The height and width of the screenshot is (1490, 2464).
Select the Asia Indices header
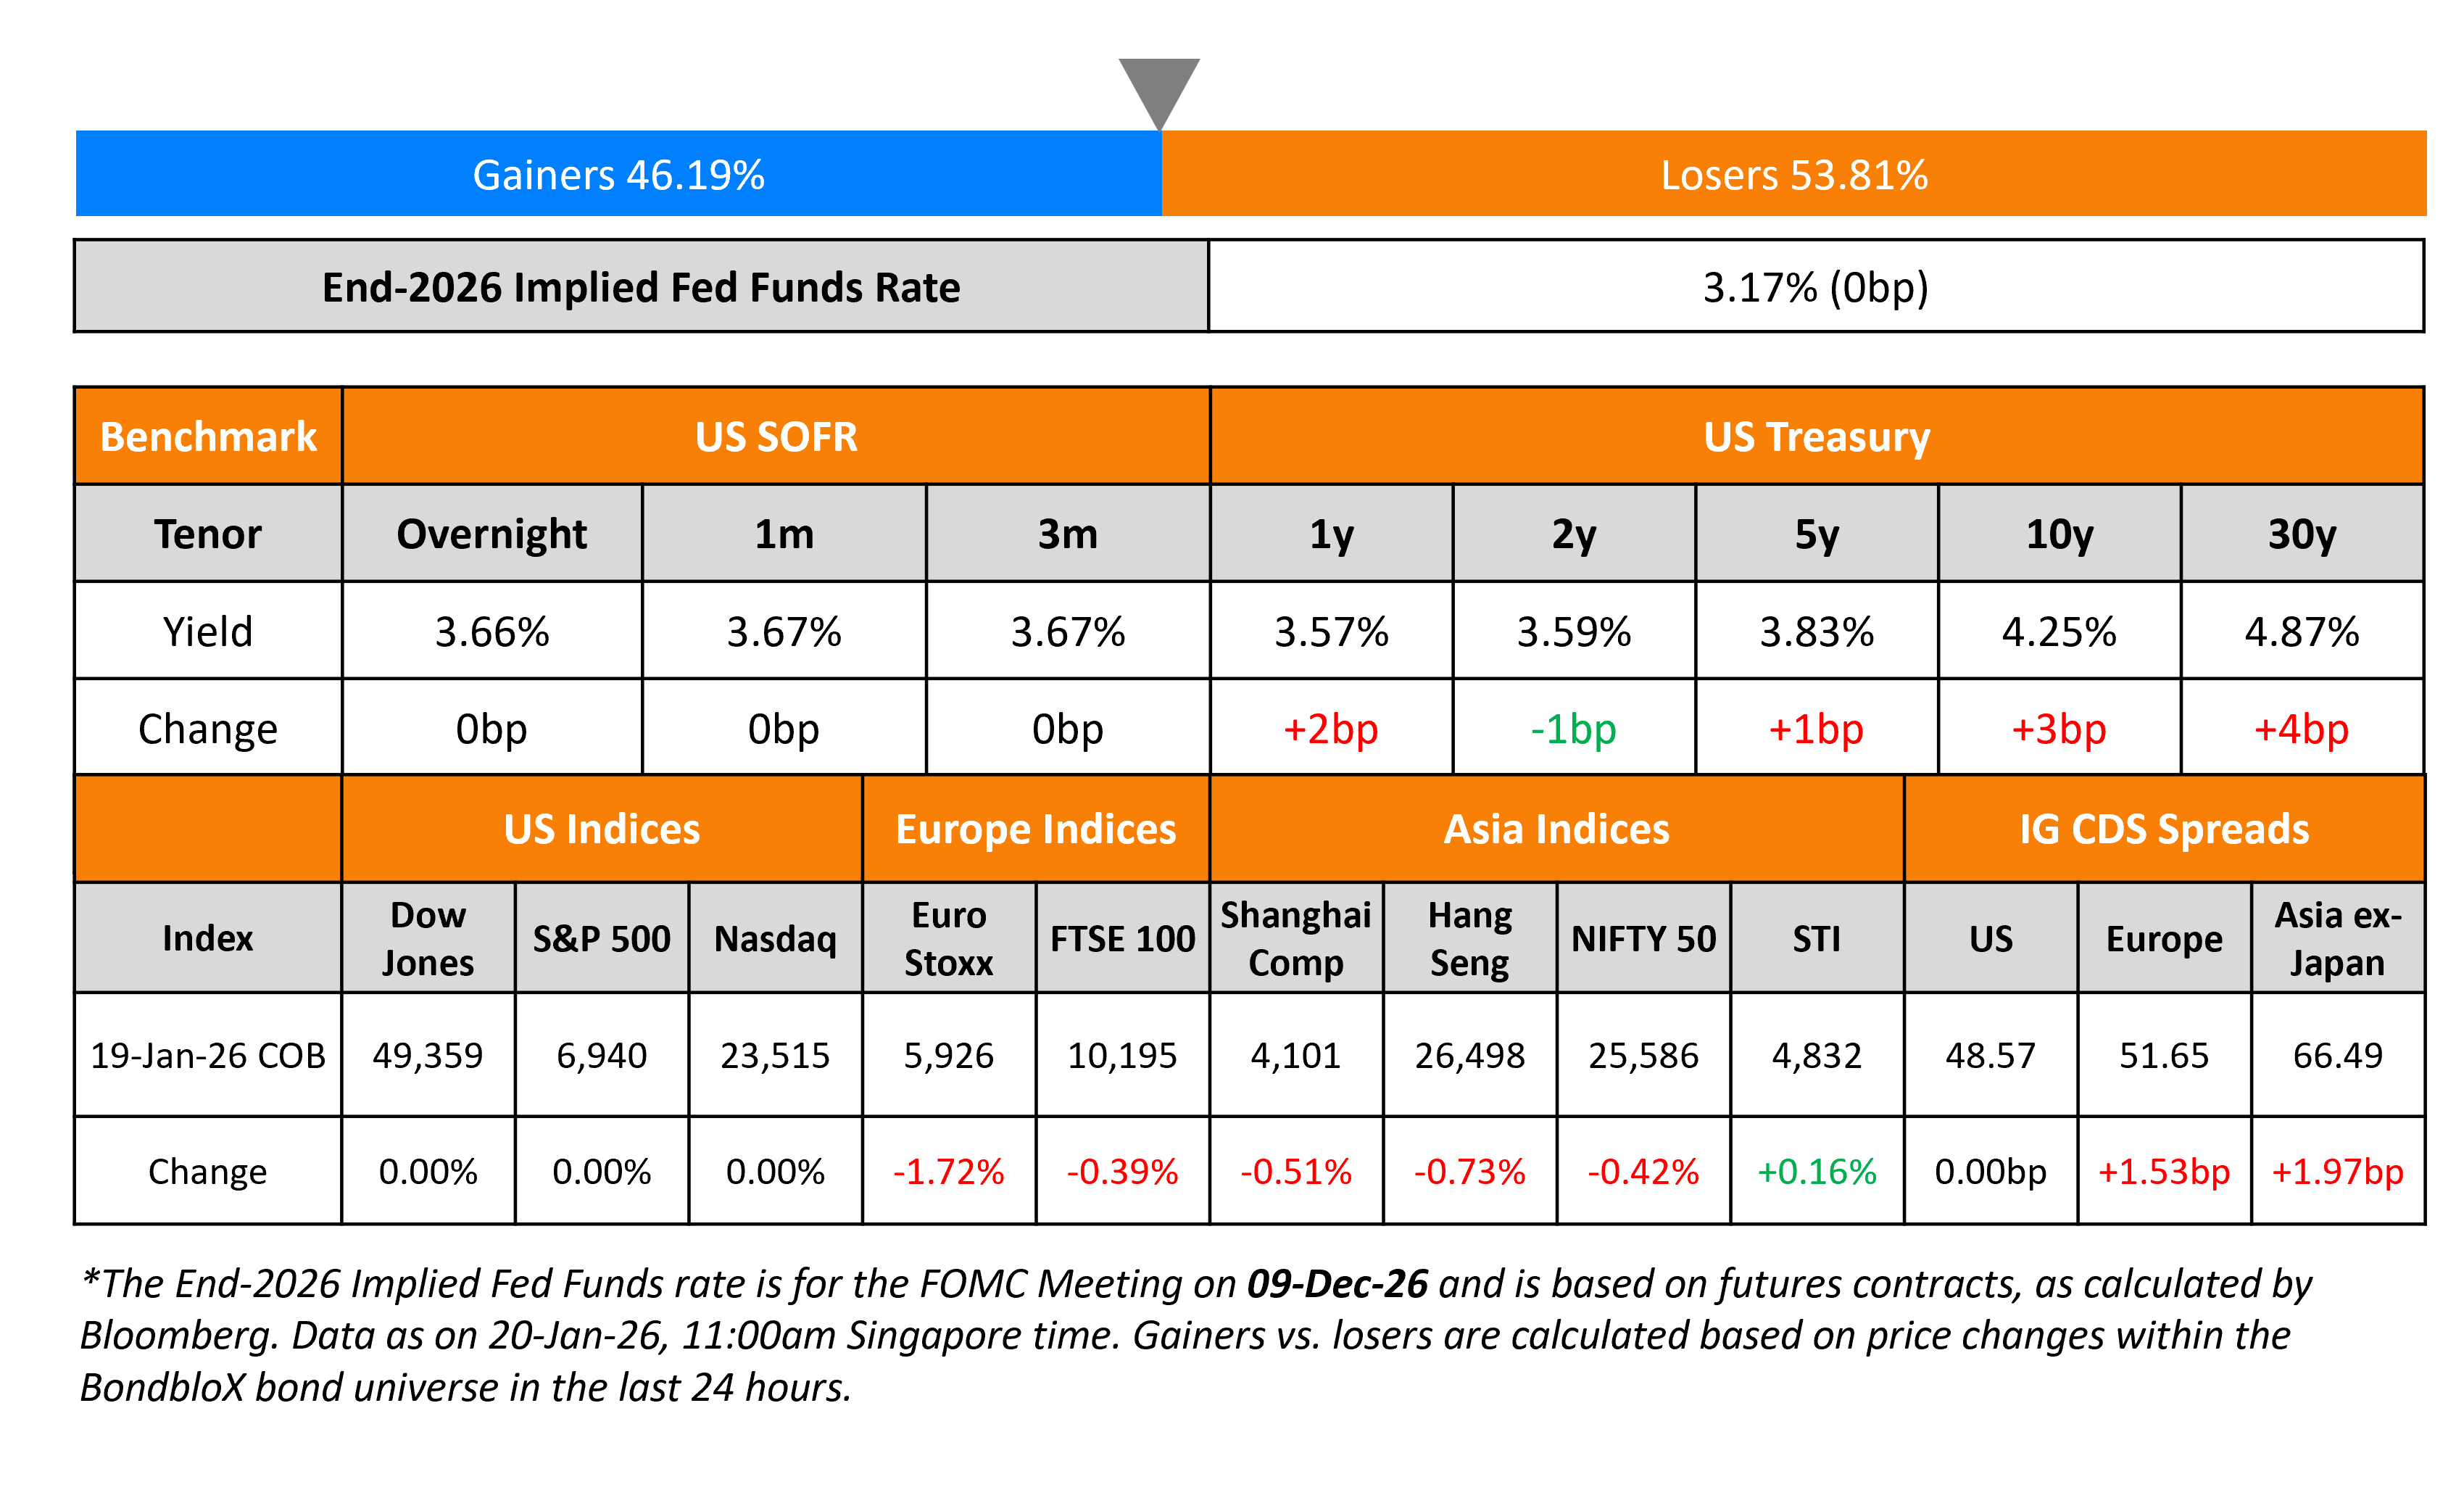[x=1556, y=829]
